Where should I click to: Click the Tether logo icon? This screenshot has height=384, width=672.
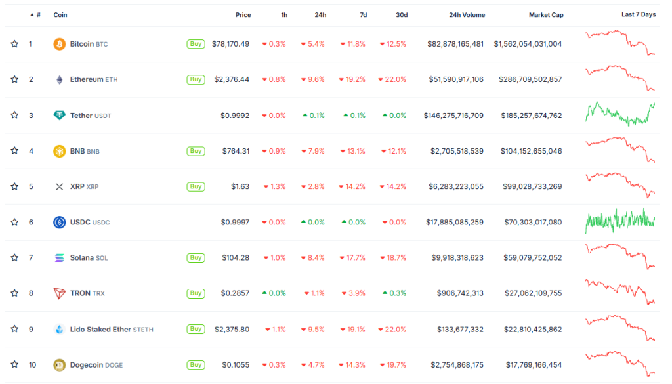[59, 116]
